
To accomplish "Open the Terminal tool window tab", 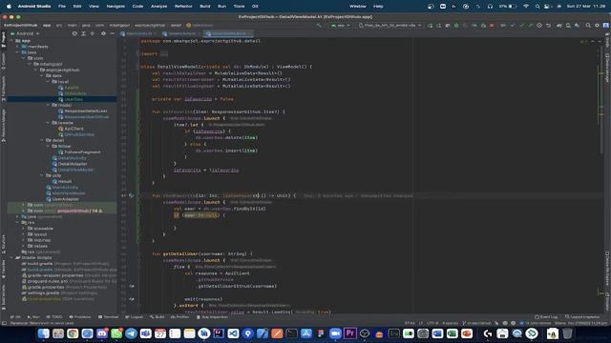I will 108,317.
